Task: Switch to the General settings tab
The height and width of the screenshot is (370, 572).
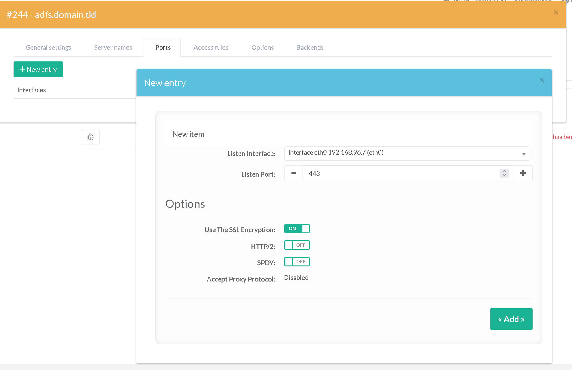Action: click(x=49, y=48)
